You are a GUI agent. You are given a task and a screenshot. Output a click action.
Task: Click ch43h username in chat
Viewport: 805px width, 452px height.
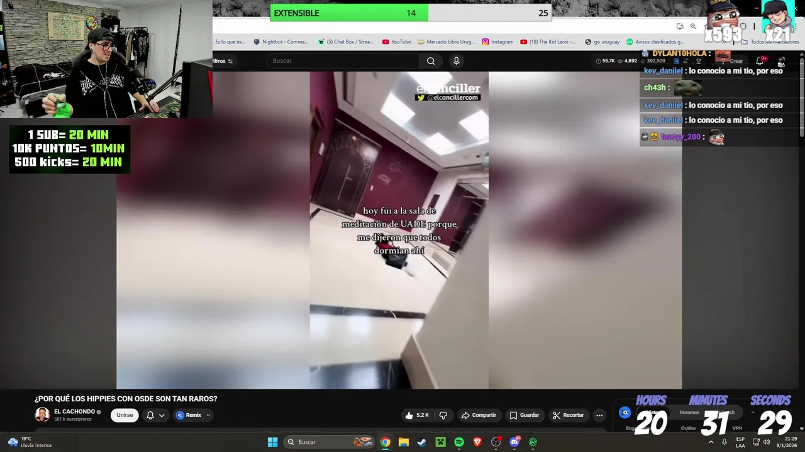pos(655,88)
